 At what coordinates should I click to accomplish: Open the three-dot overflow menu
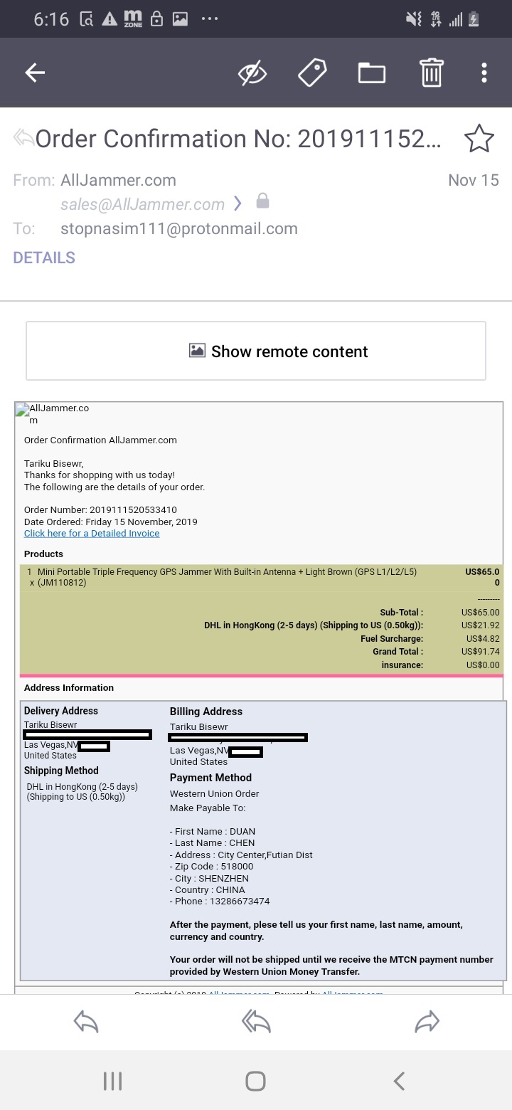coord(484,73)
